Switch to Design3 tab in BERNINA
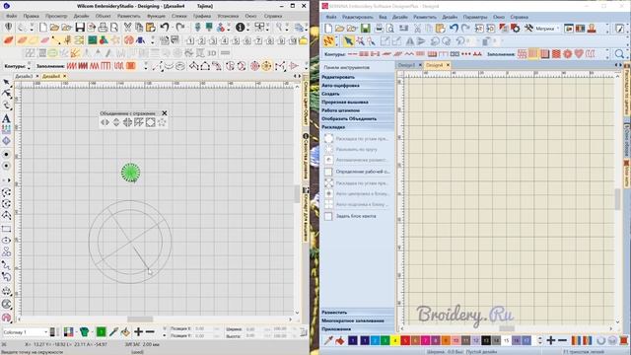The height and width of the screenshot is (355, 631). pyautogui.click(x=406, y=65)
